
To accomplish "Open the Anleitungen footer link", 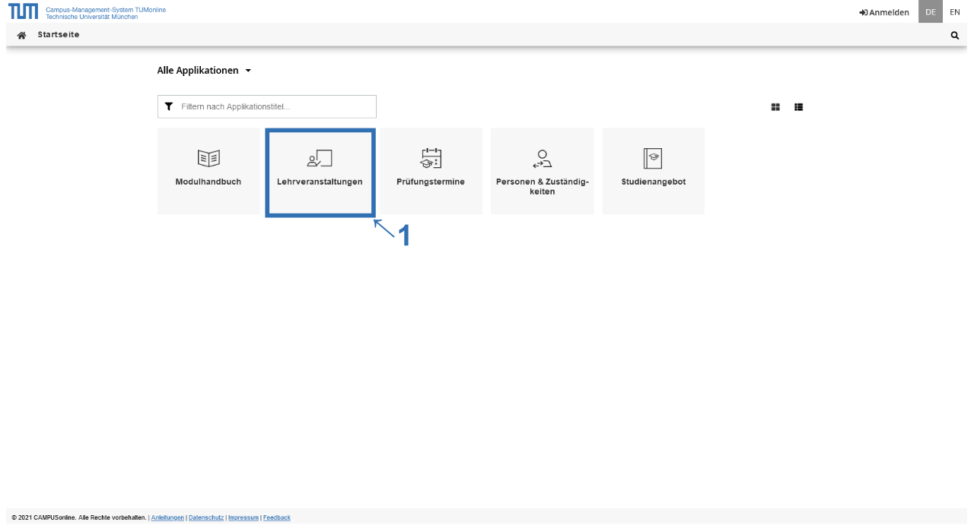I will click(x=168, y=517).
